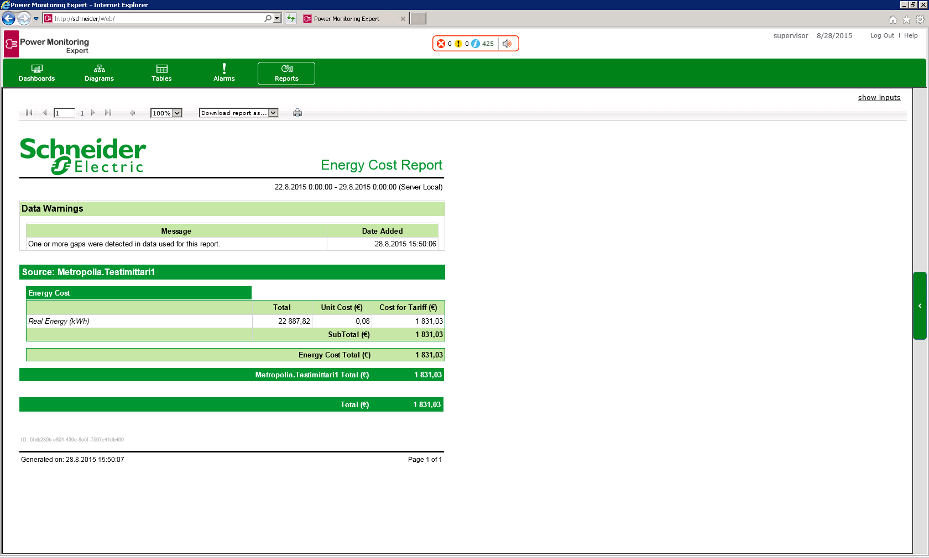Click the refresh page icon
The width and height of the screenshot is (929, 558).
tap(291, 19)
